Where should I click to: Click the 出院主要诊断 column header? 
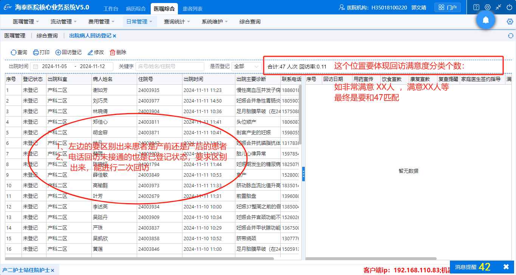pos(258,79)
